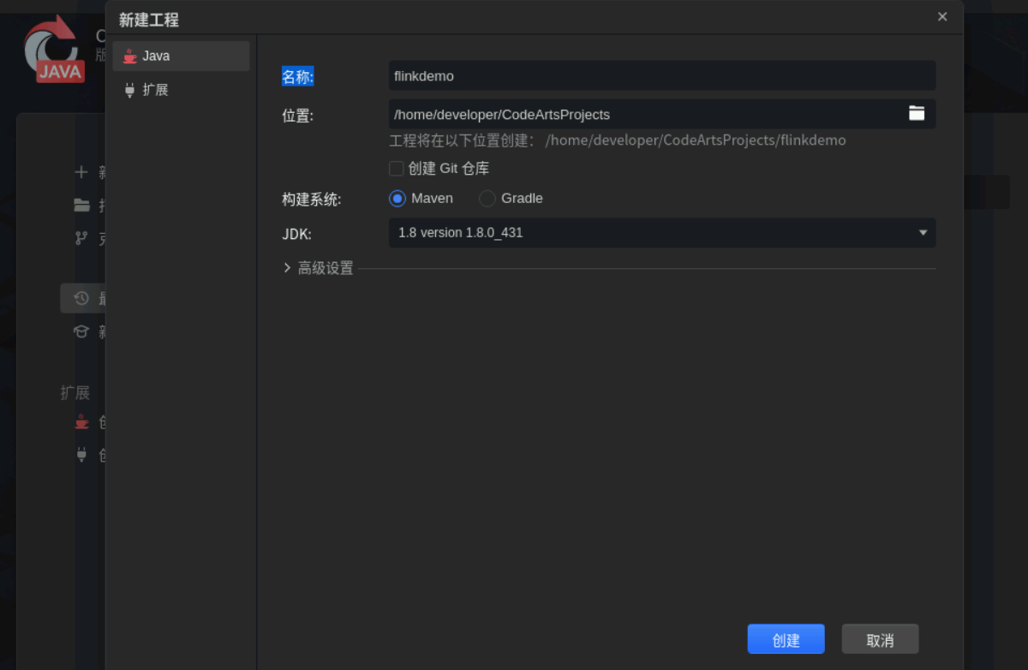The height and width of the screenshot is (670, 1028).
Task: Click the Java coffee cup icon in sidebar
Action: [x=130, y=57]
